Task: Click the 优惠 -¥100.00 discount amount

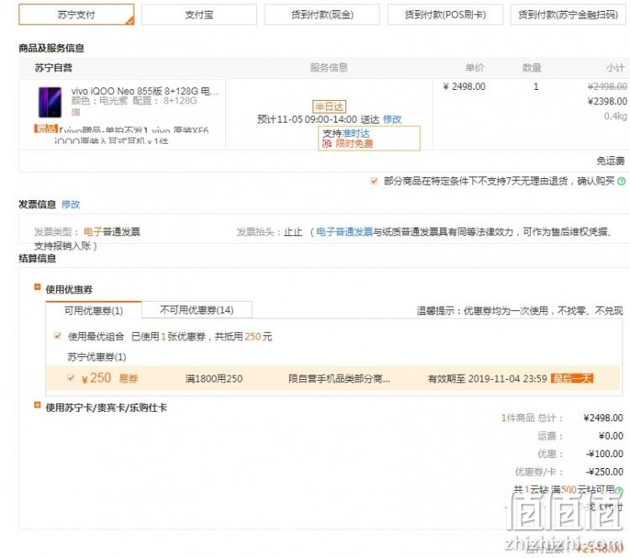Action: (604, 454)
